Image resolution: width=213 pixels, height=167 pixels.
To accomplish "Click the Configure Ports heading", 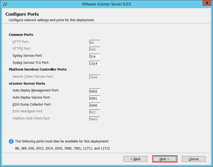I will [22, 14].
